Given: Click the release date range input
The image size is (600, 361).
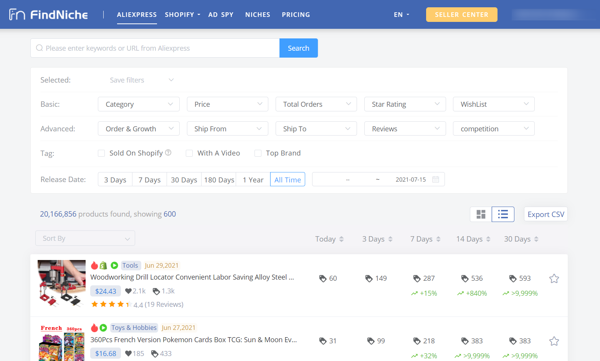Looking at the screenshot, I should (x=379, y=179).
